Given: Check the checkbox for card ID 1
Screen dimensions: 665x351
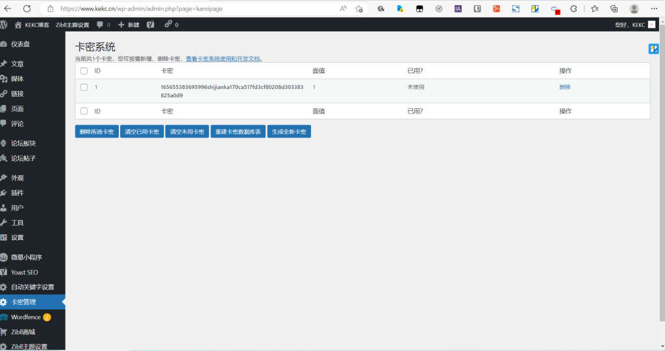Looking at the screenshot, I should pos(84,87).
